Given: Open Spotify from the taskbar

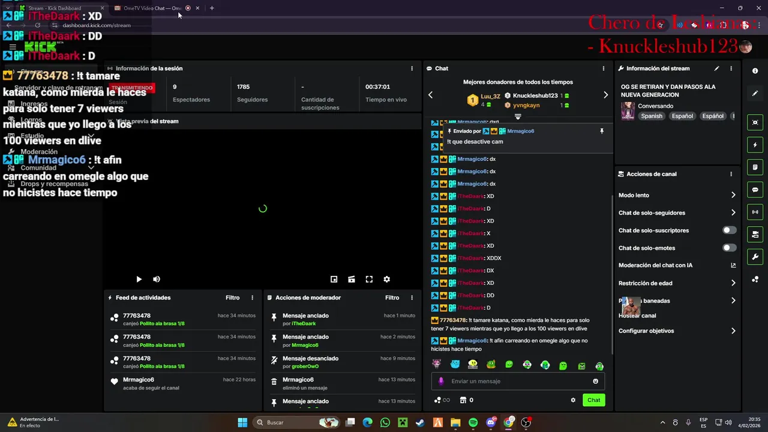Looking at the screenshot, I should [473, 422].
